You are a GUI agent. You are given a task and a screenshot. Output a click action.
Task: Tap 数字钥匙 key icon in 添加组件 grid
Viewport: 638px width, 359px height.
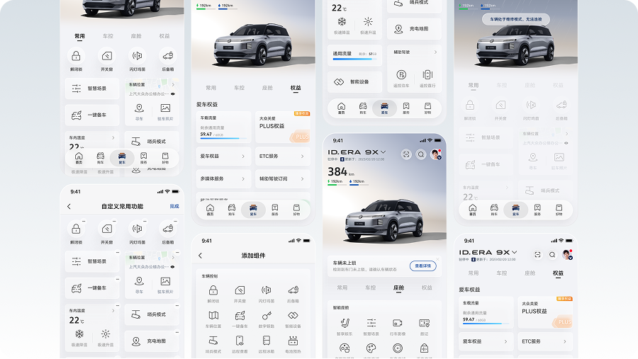(x=267, y=316)
